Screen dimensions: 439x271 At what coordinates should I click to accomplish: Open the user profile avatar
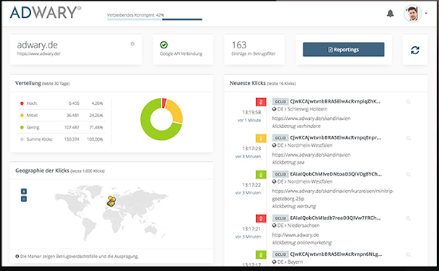point(412,13)
